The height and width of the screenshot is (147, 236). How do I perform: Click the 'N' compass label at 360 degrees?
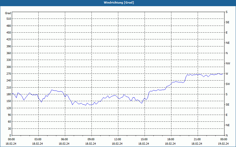point(227,53)
